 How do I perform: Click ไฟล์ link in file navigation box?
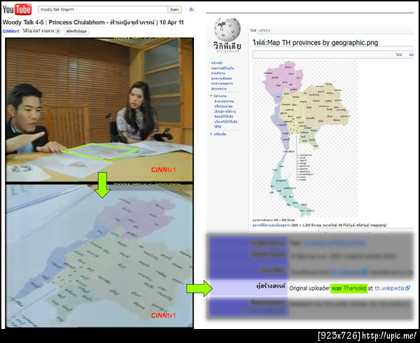point(399,55)
